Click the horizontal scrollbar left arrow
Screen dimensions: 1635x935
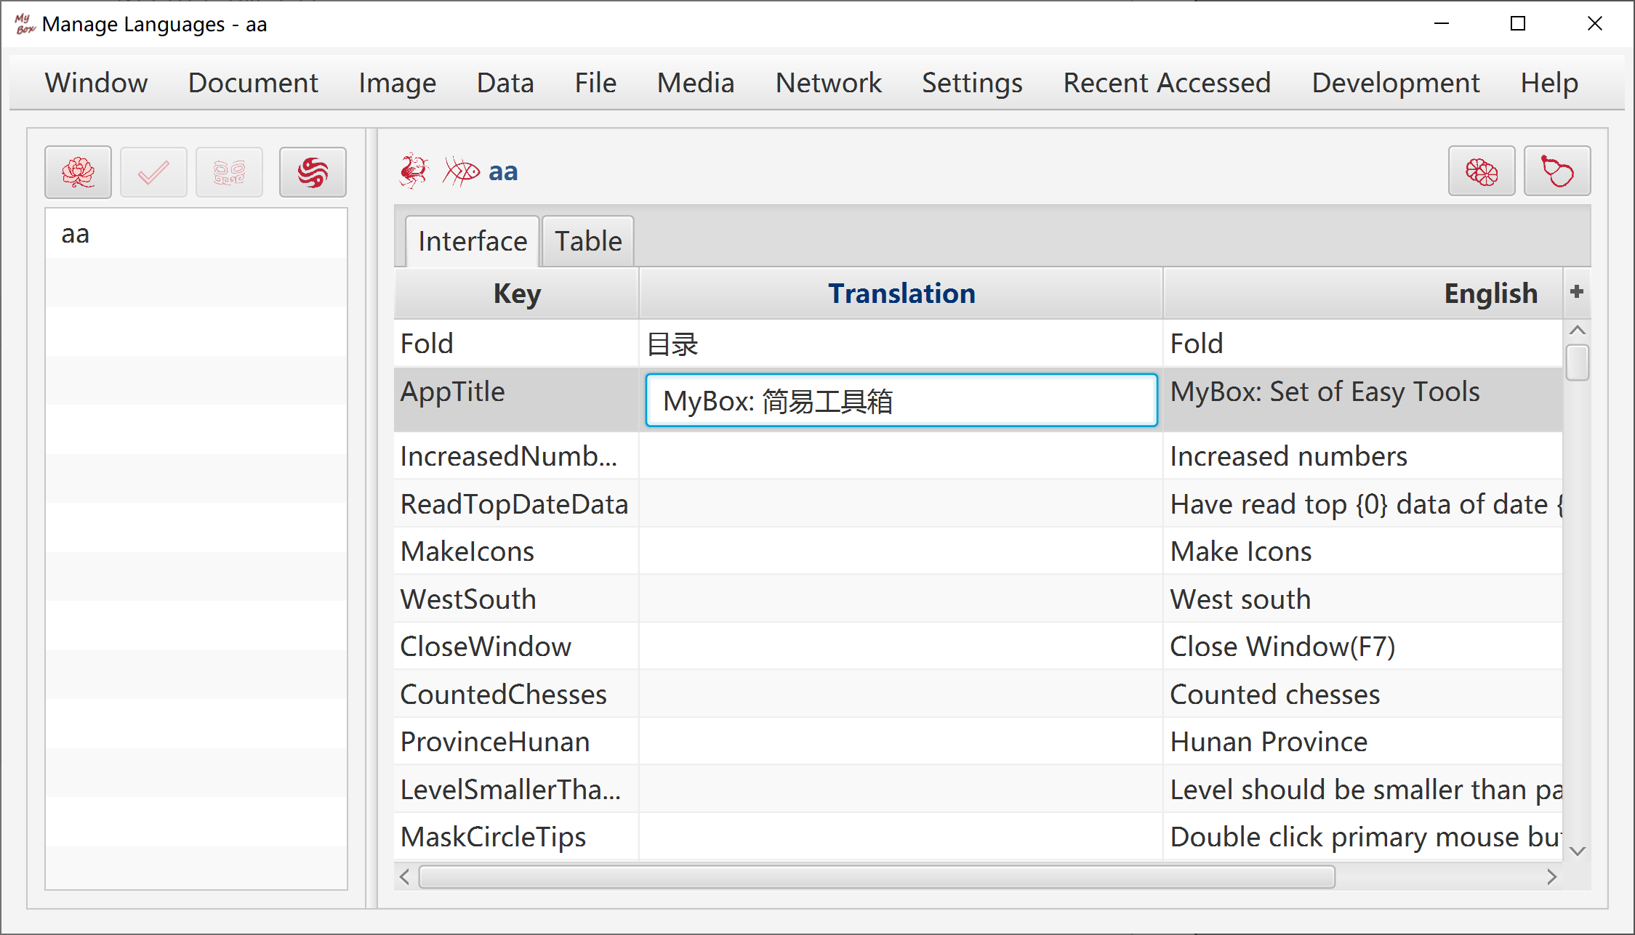point(405,877)
